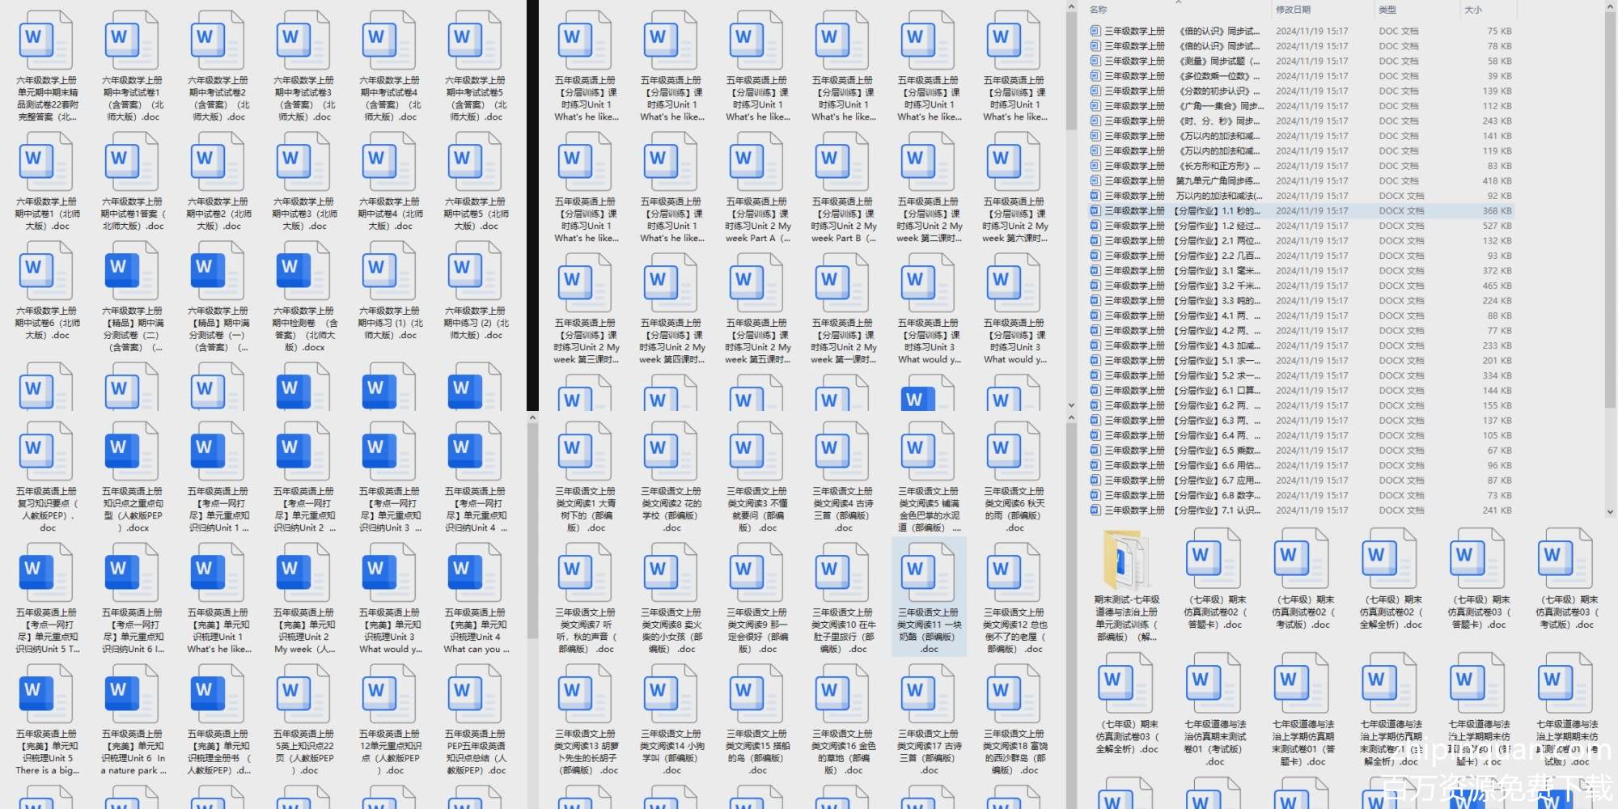The height and width of the screenshot is (809, 1618).
Task: Click the list row 《多位数乘一位数》
Action: coord(1301,76)
